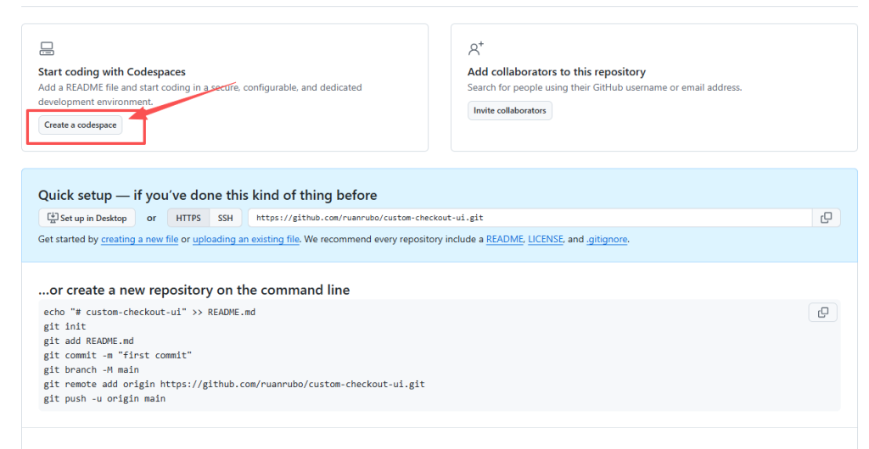Follow the creating a new file link

point(139,240)
